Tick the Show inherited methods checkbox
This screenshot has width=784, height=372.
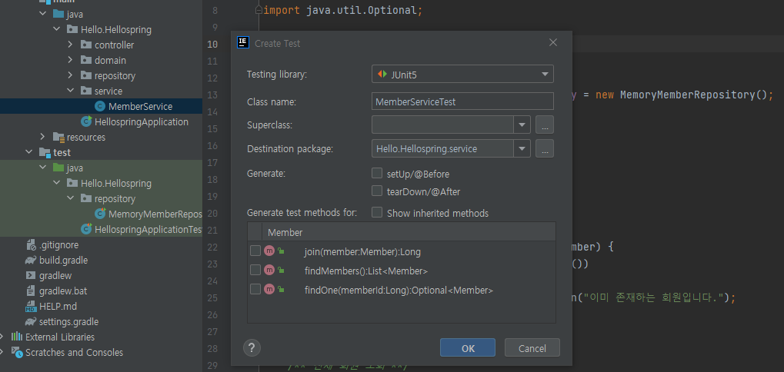[377, 212]
